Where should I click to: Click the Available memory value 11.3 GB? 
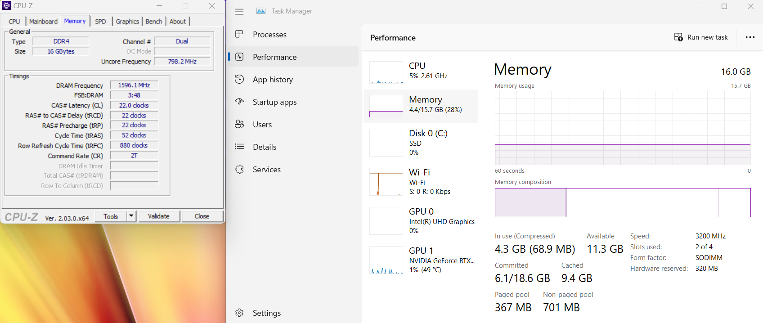click(x=605, y=249)
